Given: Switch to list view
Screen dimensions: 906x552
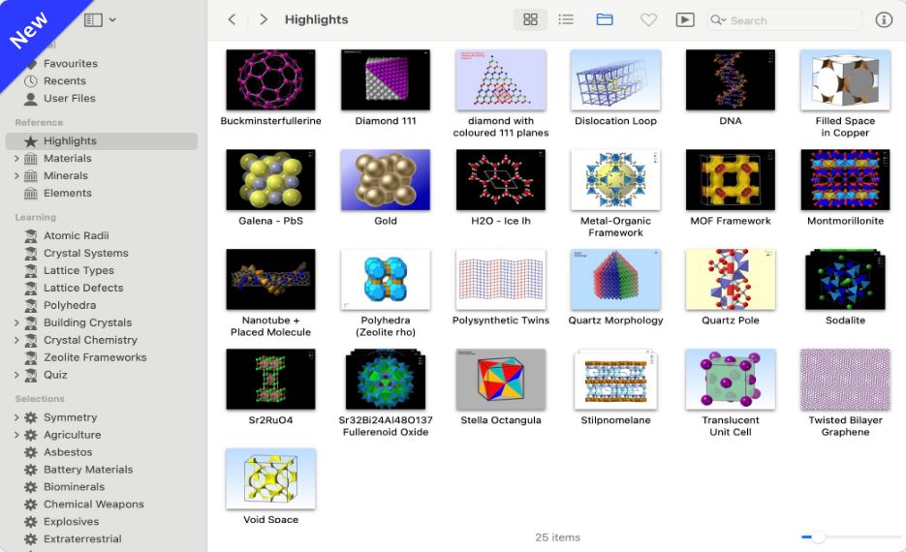Looking at the screenshot, I should (566, 19).
